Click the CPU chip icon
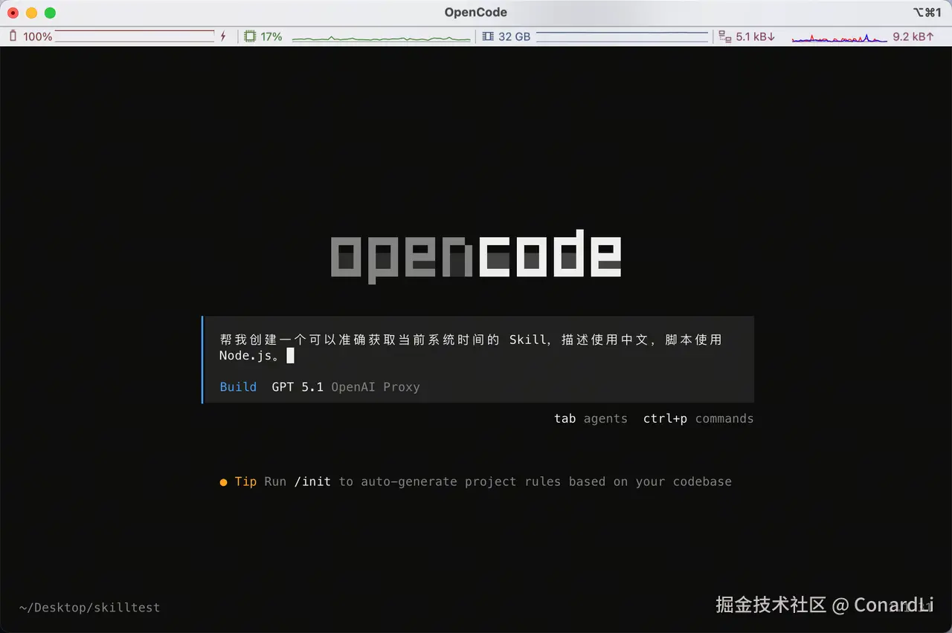 250,36
